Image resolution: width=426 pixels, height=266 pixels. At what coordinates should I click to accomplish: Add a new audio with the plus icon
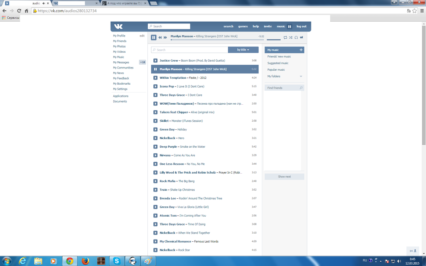(302, 50)
